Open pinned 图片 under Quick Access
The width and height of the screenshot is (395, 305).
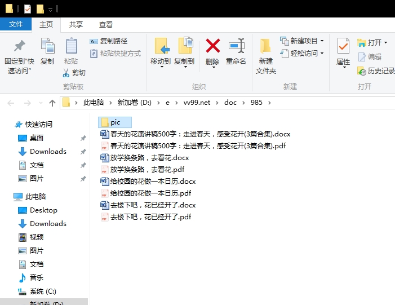(31, 179)
